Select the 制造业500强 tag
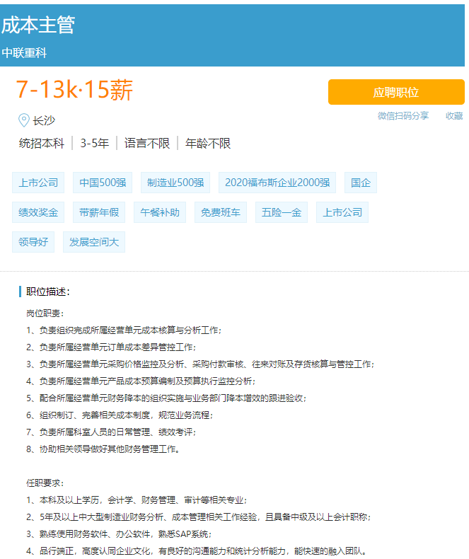469x559 pixels. (175, 183)
